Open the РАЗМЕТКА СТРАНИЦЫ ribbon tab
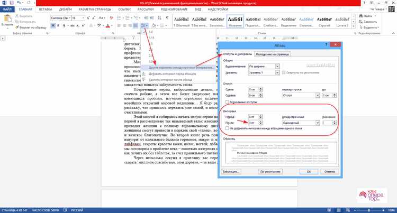397x213 pixels. coord(95,9)
